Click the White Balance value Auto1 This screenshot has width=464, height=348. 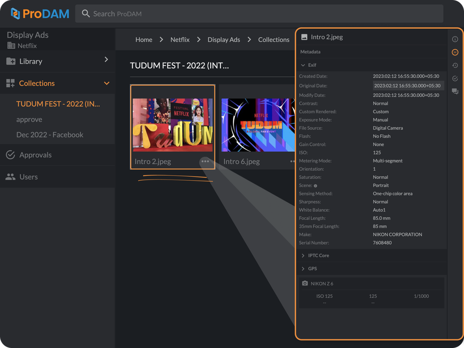379,210
